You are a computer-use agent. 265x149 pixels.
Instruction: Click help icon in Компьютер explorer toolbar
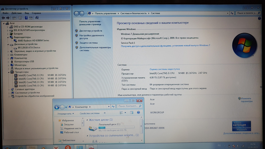[138, 112]
